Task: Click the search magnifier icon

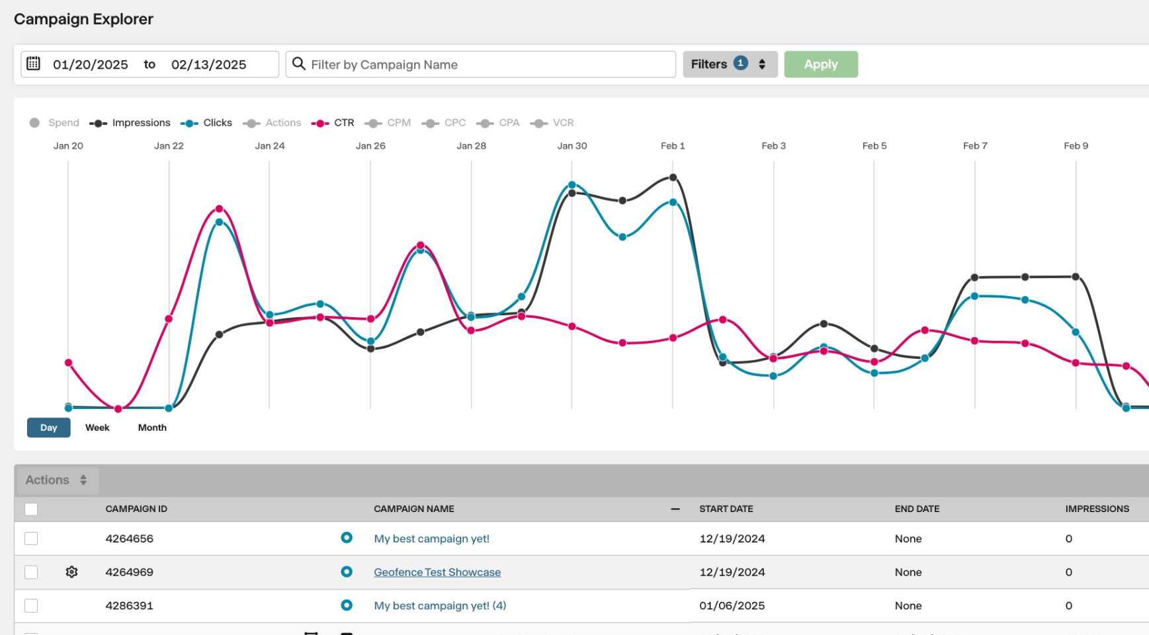Action: coord(299,64)
